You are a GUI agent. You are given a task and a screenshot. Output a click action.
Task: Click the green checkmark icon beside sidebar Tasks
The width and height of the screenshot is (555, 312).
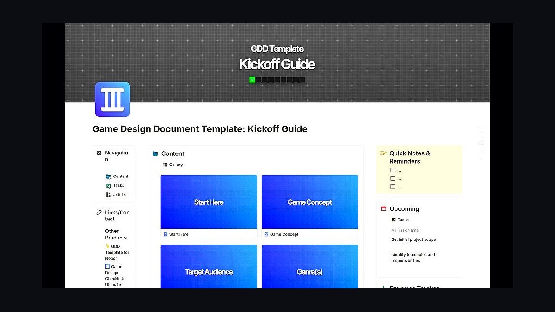(109, 186)
